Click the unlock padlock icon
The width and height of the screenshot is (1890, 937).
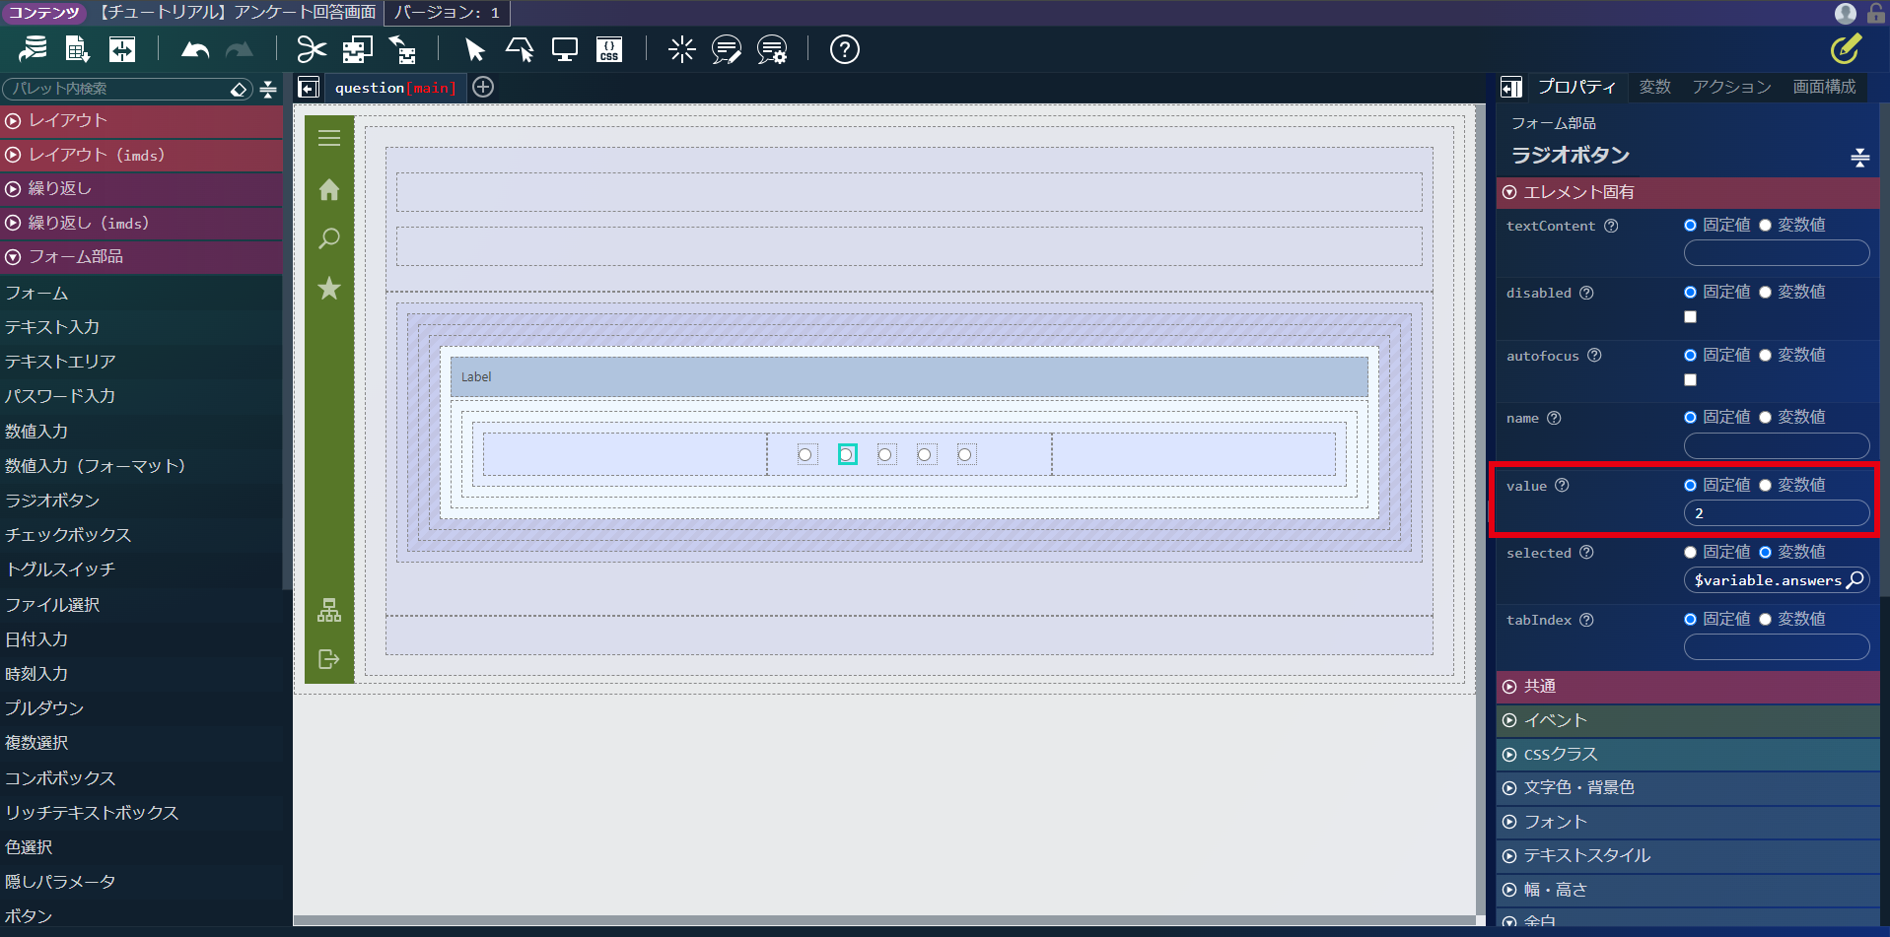(x=1875, y=13)
